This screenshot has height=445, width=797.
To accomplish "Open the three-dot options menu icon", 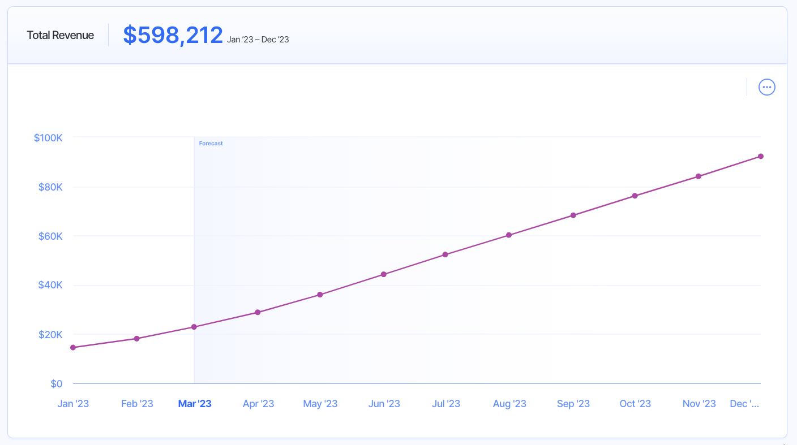I will [x=767, y=87].
